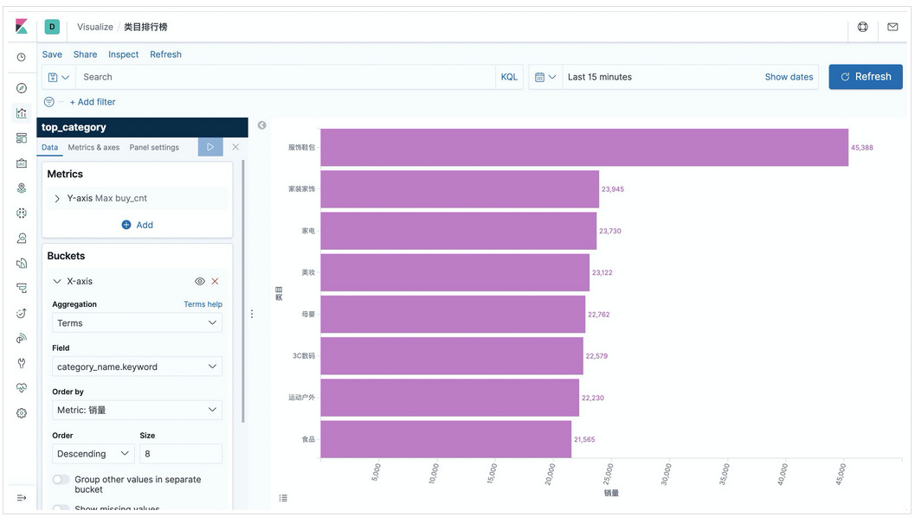Open the person-shaped icon in sidebar

(x=22, y=239)
